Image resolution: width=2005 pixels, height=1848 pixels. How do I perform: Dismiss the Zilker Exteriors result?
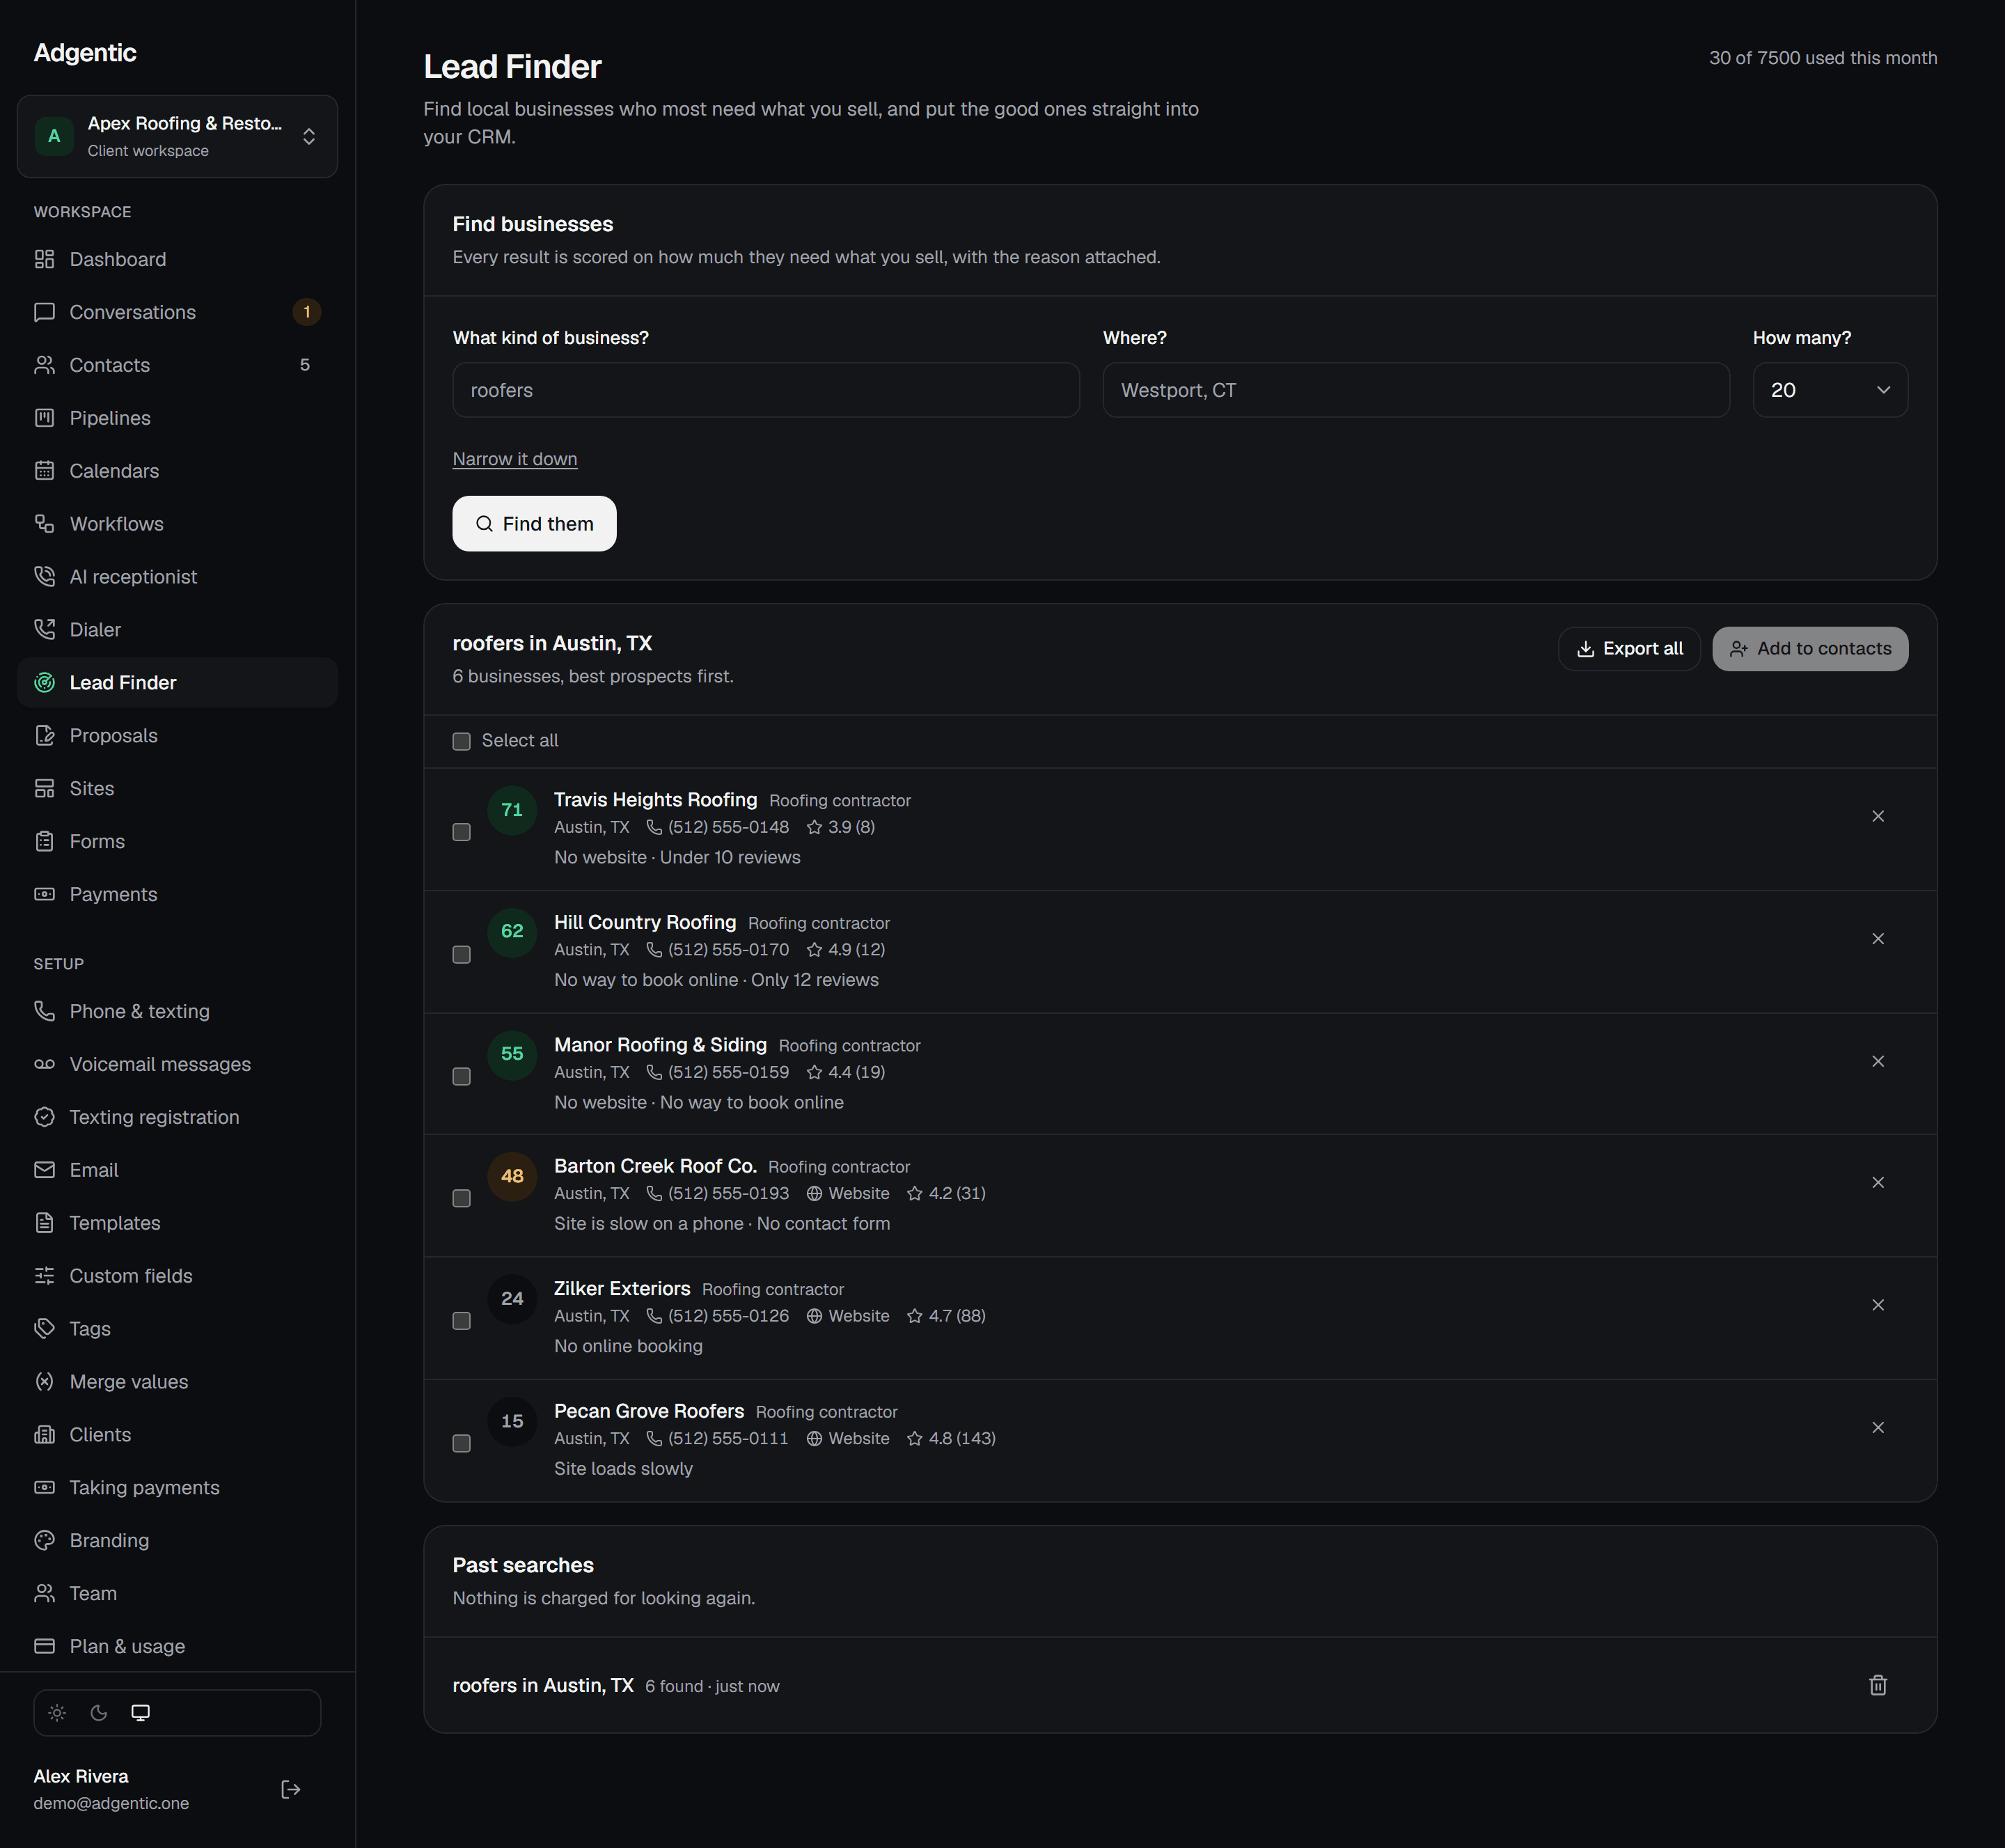tap(1878, 1305)
